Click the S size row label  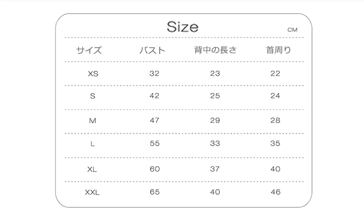(x=93, y=96)
